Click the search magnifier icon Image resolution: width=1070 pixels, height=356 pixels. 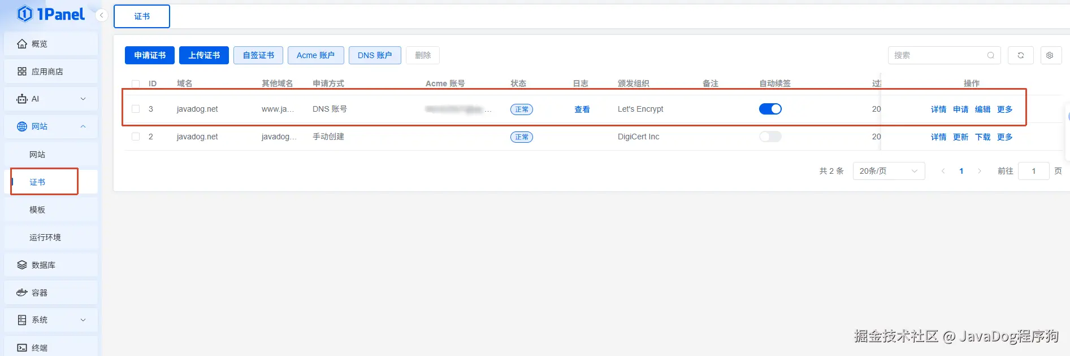[x=991, y=55]
